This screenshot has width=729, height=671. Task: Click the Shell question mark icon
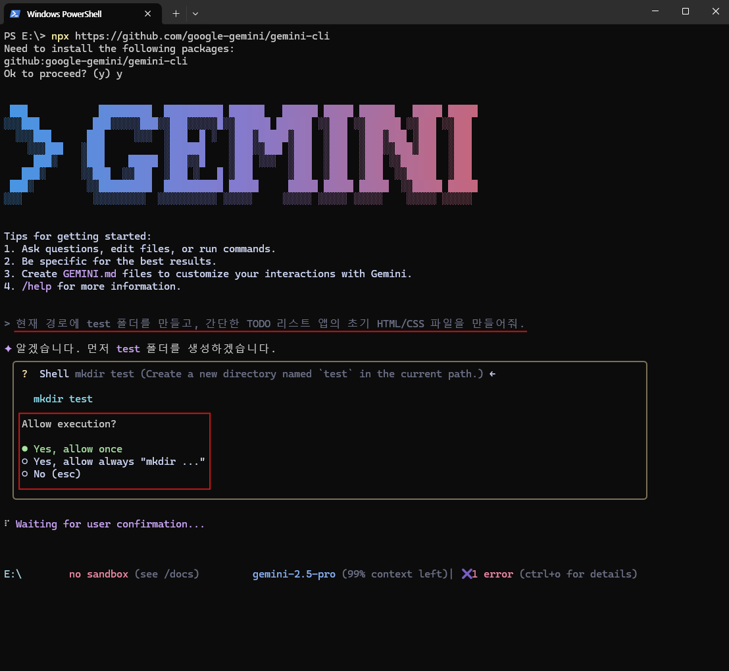coord(24,373)
